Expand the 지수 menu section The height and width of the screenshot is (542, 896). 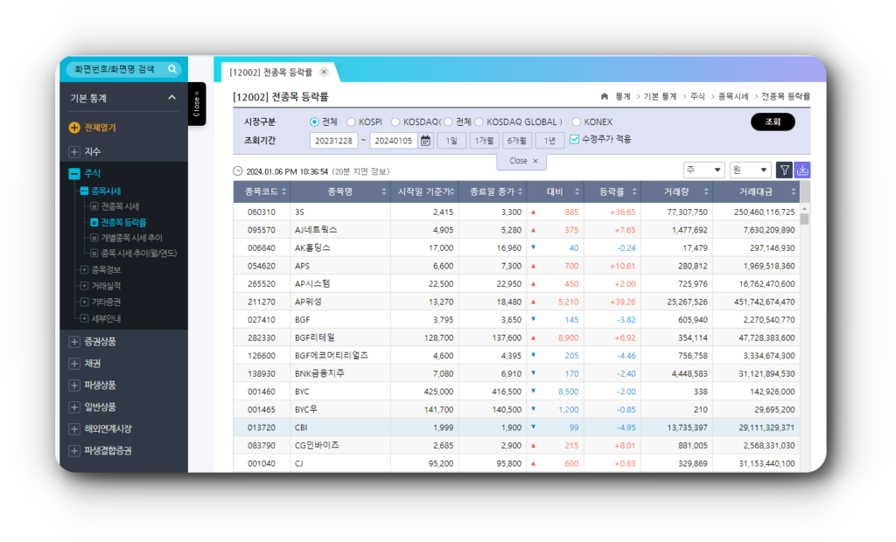(x=74, y=151)
